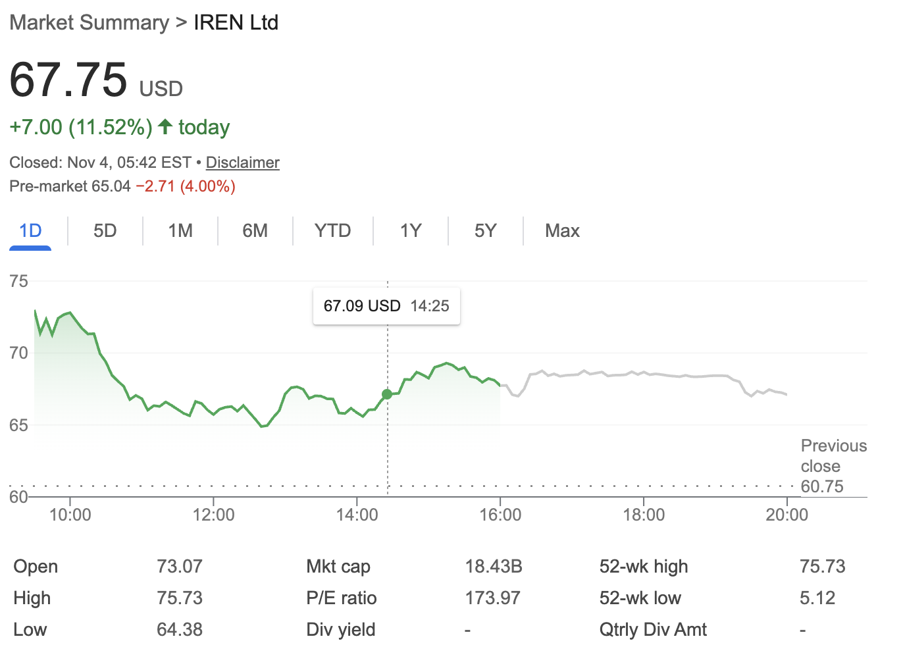Click the P/E ratio label
The width and height of the screenshot is (903, 645).
point(342,598)
